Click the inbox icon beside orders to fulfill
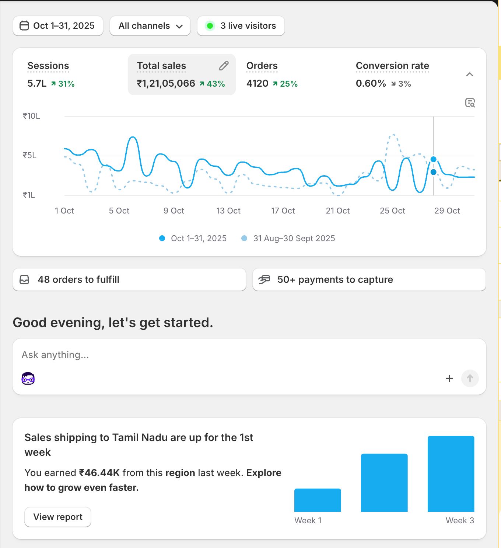This screenshot has width=501, height=548. (x=24, y=280)
